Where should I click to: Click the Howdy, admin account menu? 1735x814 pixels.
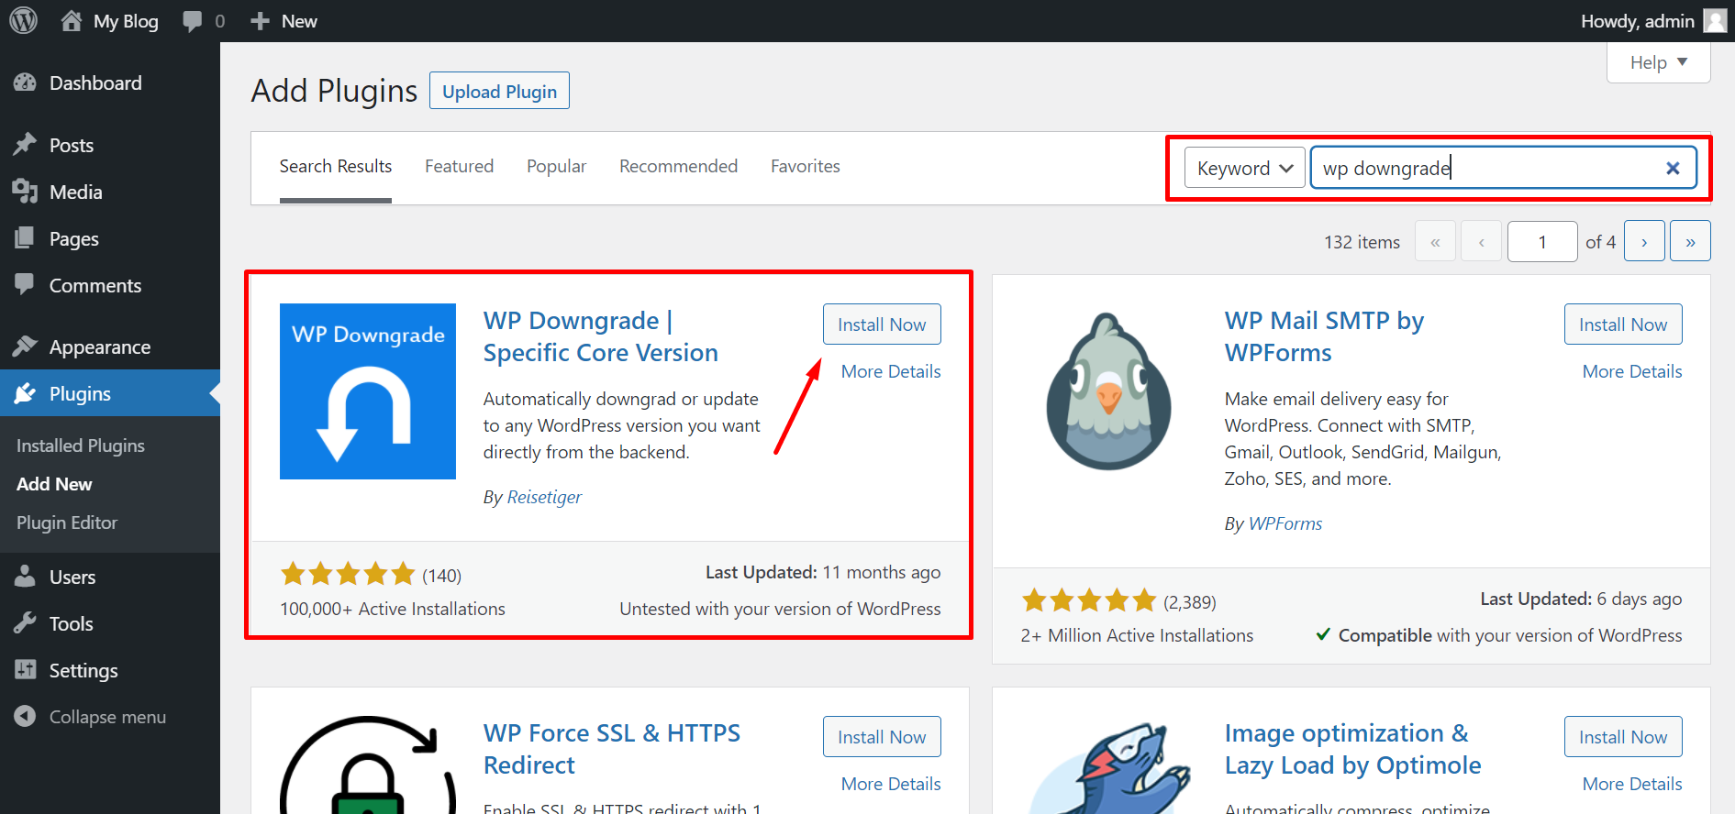(1653, 20)
